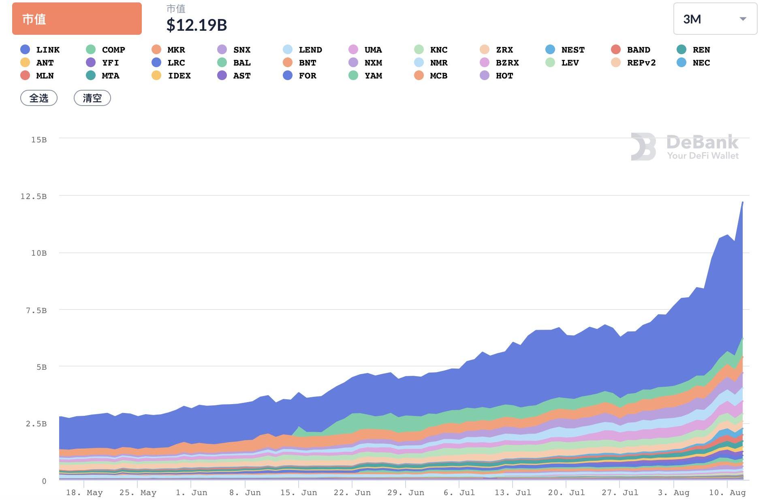Click the DeBank logo watermark
769x500 pixels.
pos(684,146)
